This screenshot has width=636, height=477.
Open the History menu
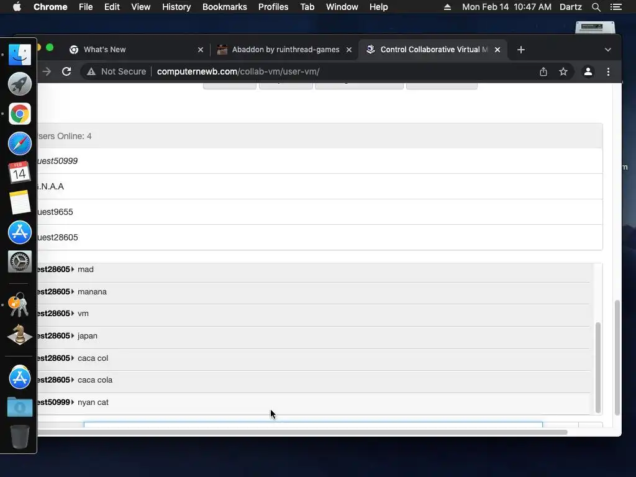[x=176, y=7]
